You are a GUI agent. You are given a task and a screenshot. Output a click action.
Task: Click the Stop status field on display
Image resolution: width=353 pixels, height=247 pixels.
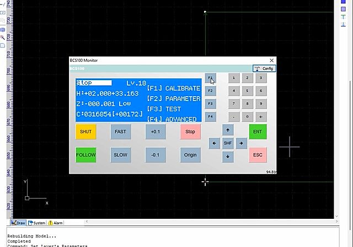click(x=94, y=83)
